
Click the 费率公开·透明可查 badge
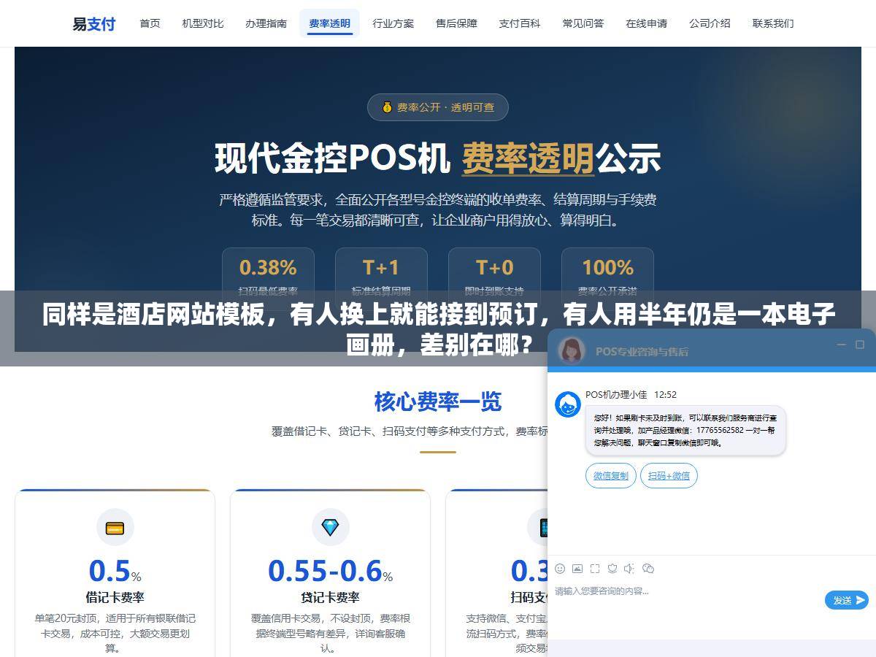437,107
